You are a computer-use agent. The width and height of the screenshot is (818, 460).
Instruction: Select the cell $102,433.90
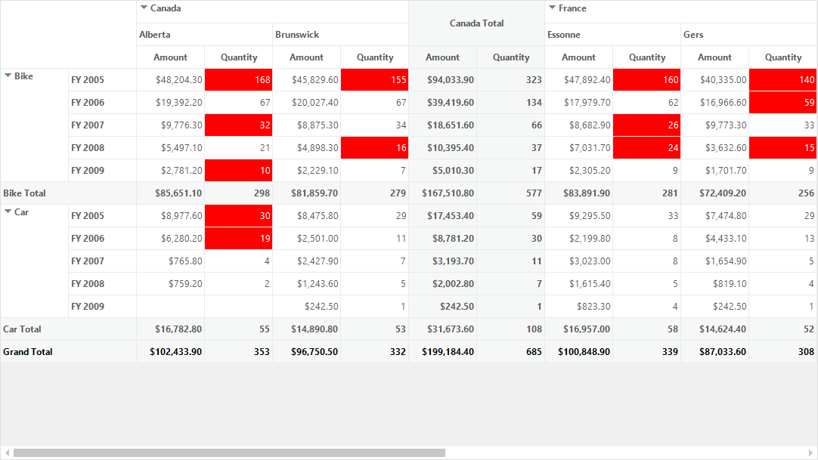170,352
